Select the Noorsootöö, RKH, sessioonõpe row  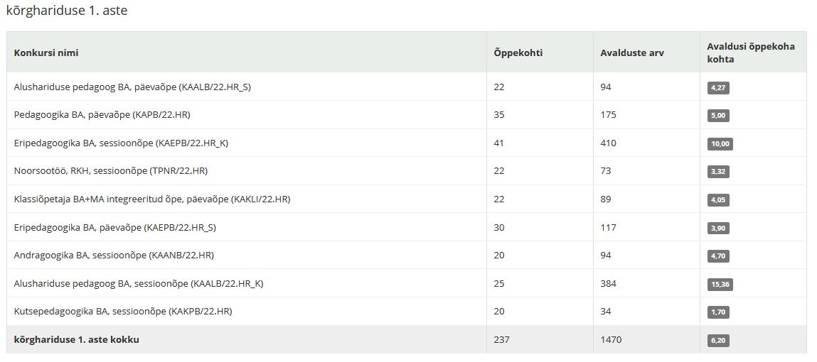(x=407, y=171)
